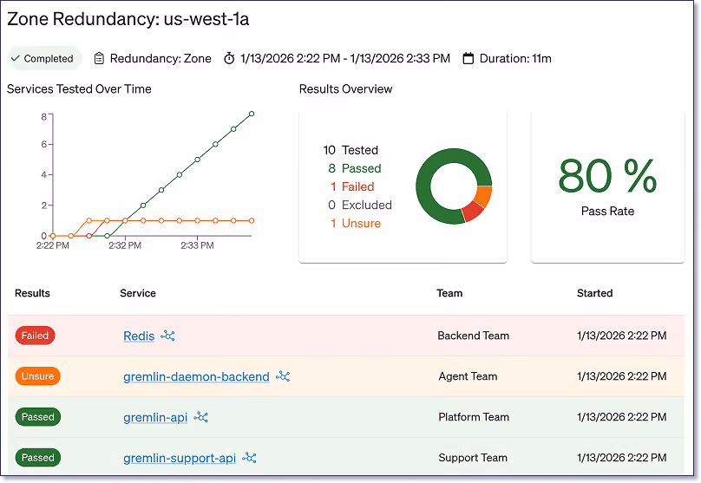Click the clipboard icon before Redundancy: Zone
This screenshot has height=483, width=701.
pos(99,58)
